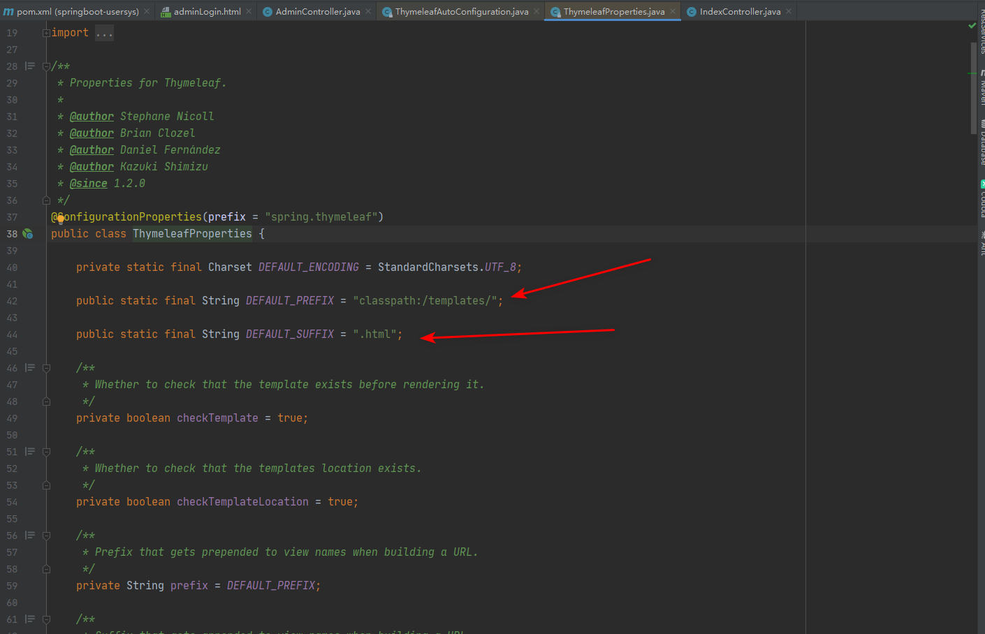The image size is (985, 634).
Task: Click line number 38 in the gutter
Action: click(12, 234)
